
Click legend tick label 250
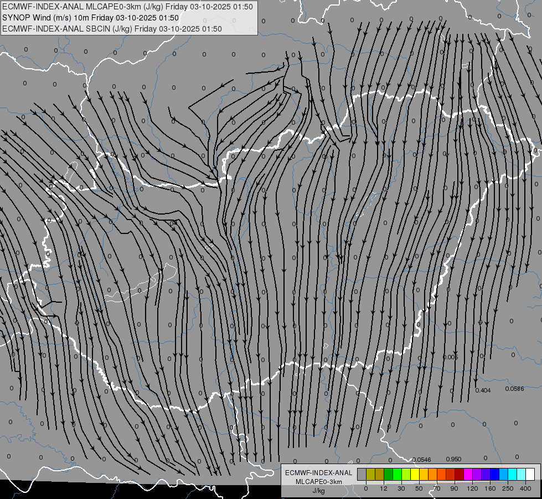point(508,488)
